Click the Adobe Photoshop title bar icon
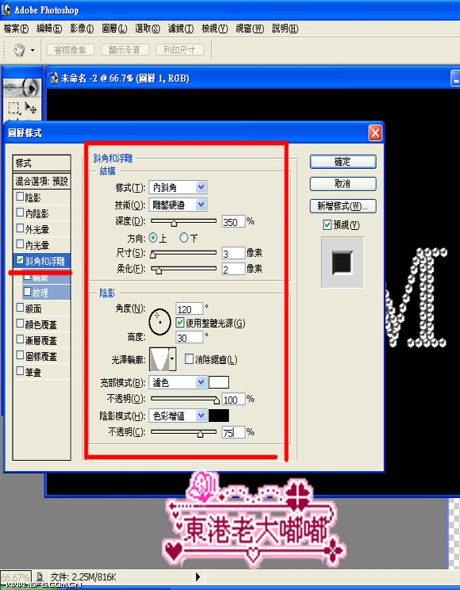The width and height of the screenshot is (460, 590). [x=6, y=10]
